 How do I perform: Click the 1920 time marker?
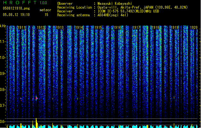[194, 28]
